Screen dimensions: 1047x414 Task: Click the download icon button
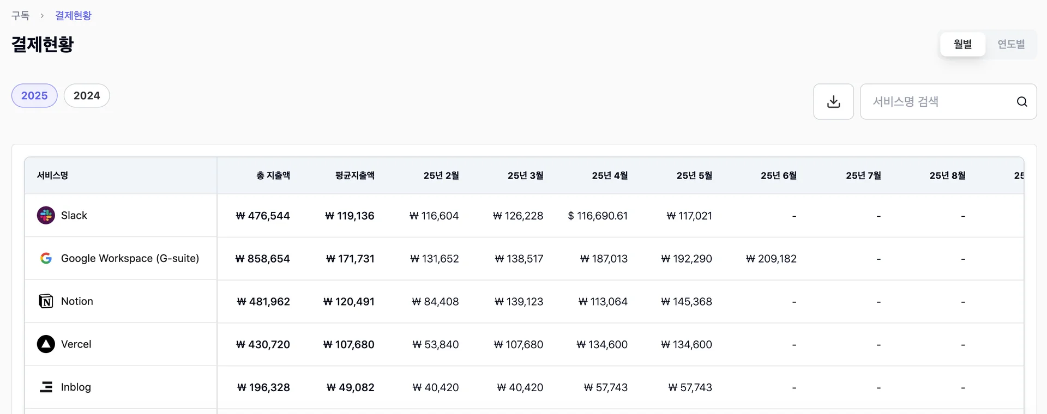833,101
